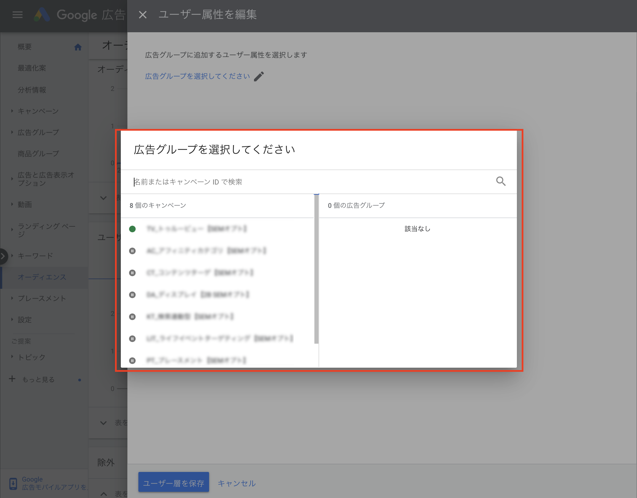Open the Google 広告モバイルアプリ download icon

coord(13,483)
